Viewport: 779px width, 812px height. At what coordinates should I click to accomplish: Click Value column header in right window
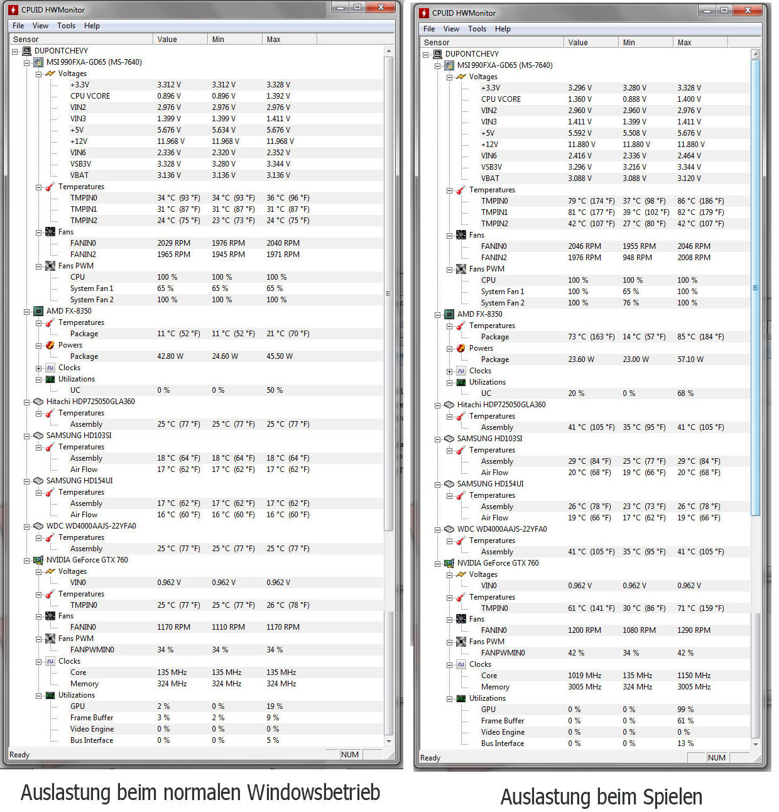coord(591,42)
